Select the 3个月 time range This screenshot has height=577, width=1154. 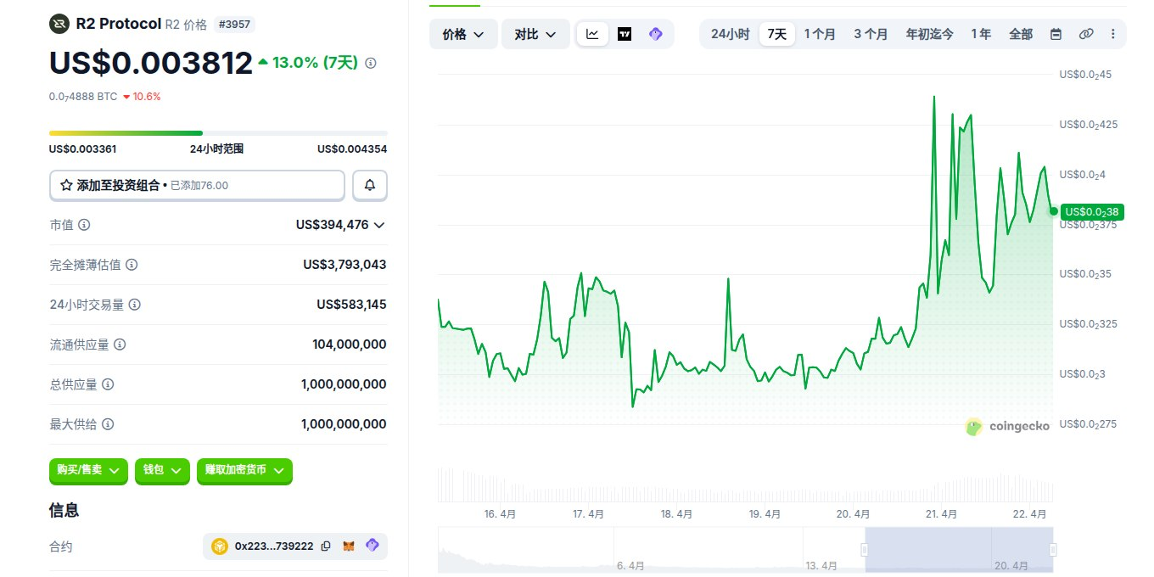(871, 34)
